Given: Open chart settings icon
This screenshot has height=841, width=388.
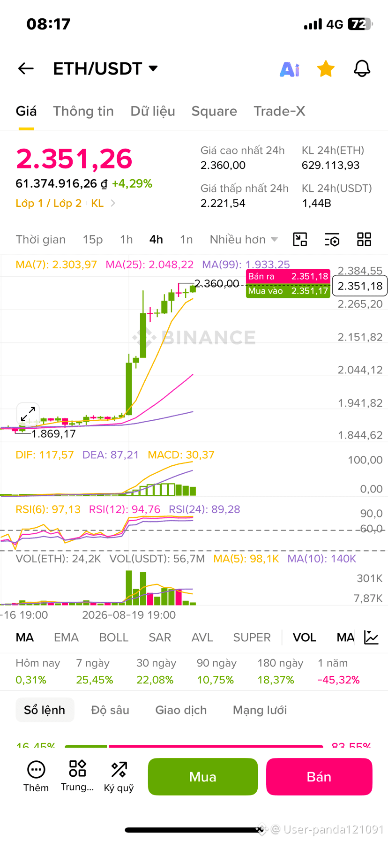Looking at the screenshot, I should click(x=332, y=240).
